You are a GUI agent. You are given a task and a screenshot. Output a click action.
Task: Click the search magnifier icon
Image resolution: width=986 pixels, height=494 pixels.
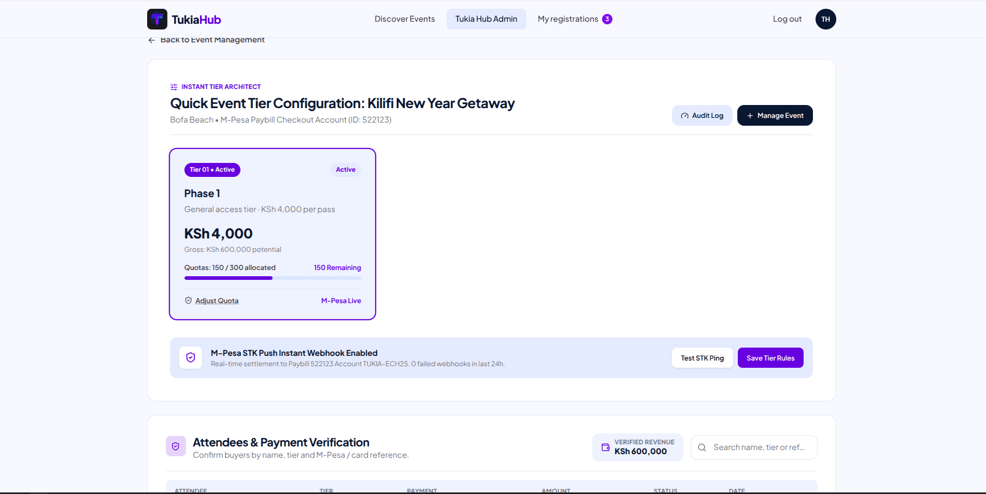tap(702, 447)
